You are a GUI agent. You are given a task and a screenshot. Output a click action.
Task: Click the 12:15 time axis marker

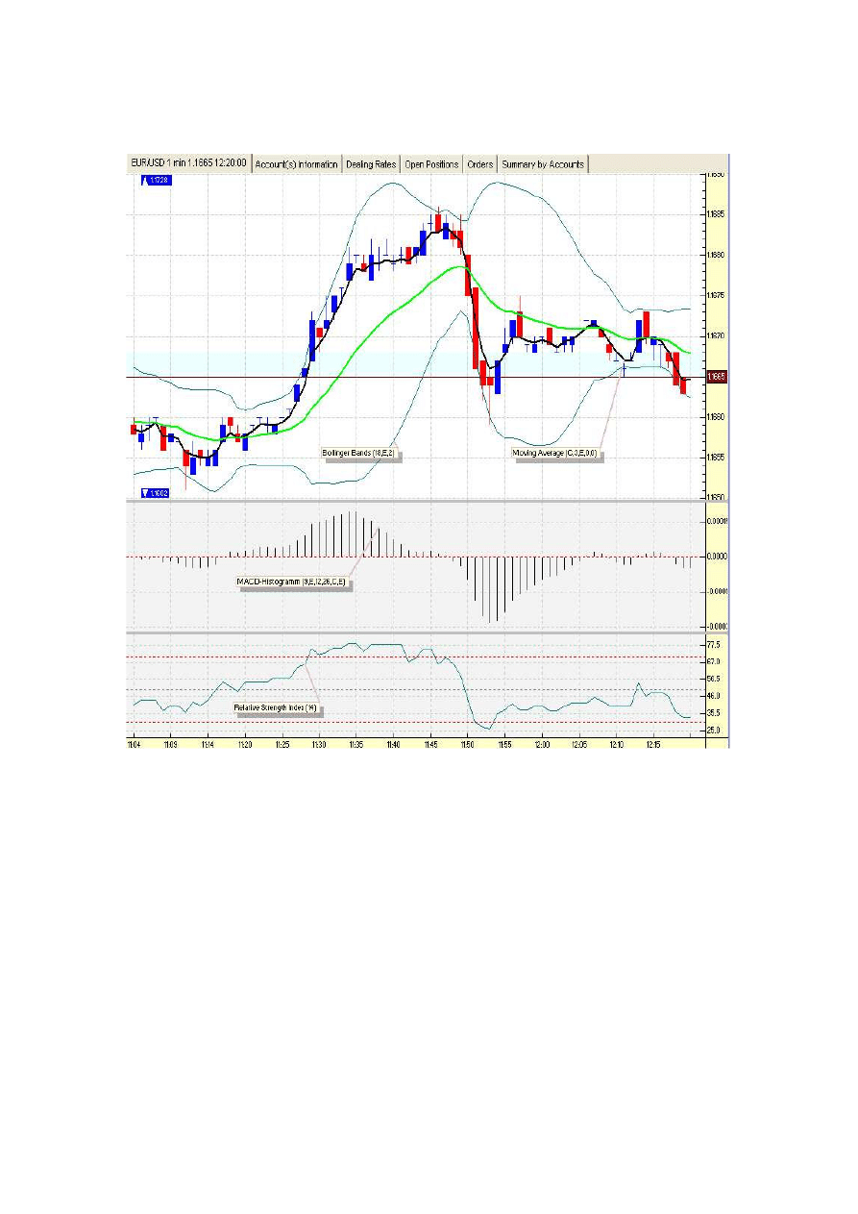(x=652, y=744)
